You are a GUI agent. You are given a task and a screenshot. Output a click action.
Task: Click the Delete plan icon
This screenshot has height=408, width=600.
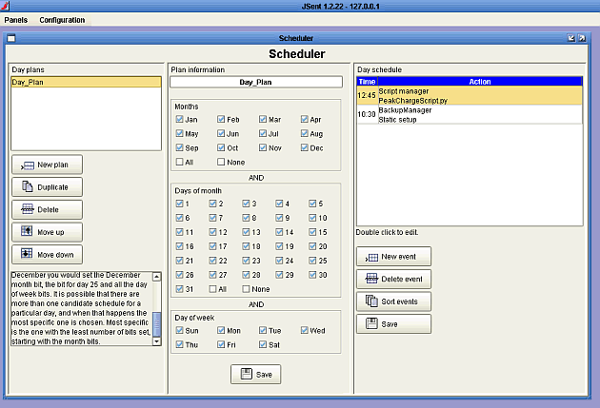[28, 209]
